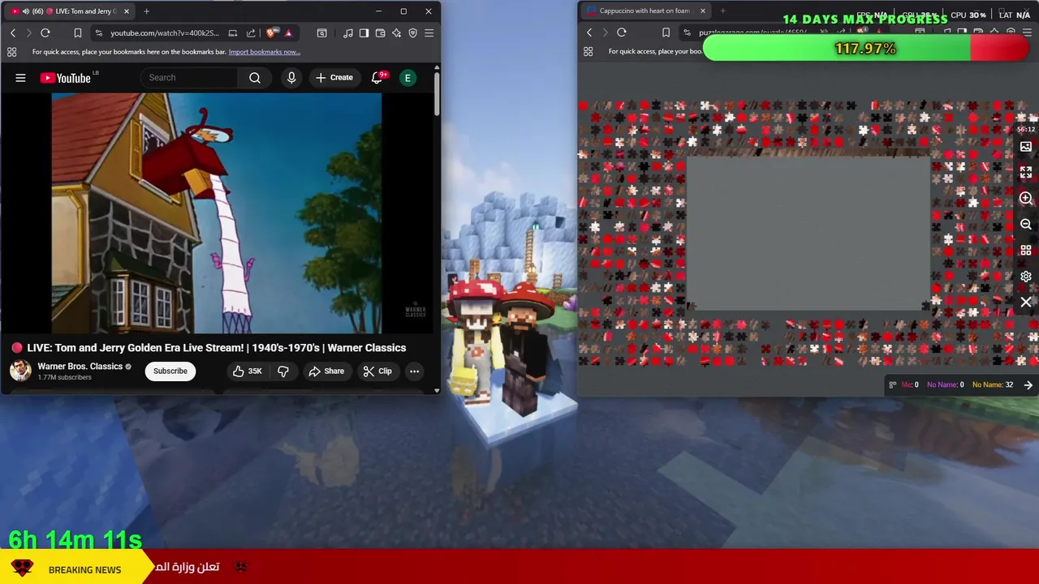Open more actions three-dot menu under video
The width and height of the screenshot is (1039, 584).
(x=414, y=371)
